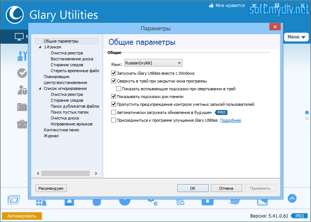Collapse the 1-Кликом tree node arrow

(40, 47)
